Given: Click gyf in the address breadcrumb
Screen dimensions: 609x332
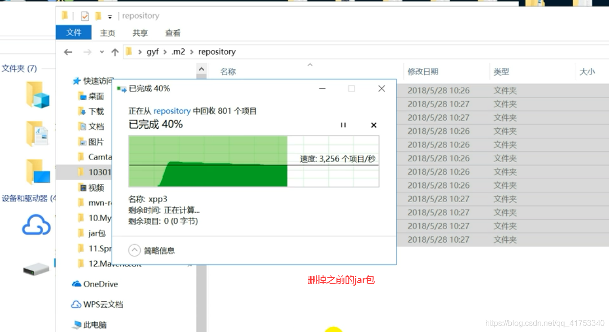Looking at the screenshot, I should pyautogui.click(x=152, y=52).
